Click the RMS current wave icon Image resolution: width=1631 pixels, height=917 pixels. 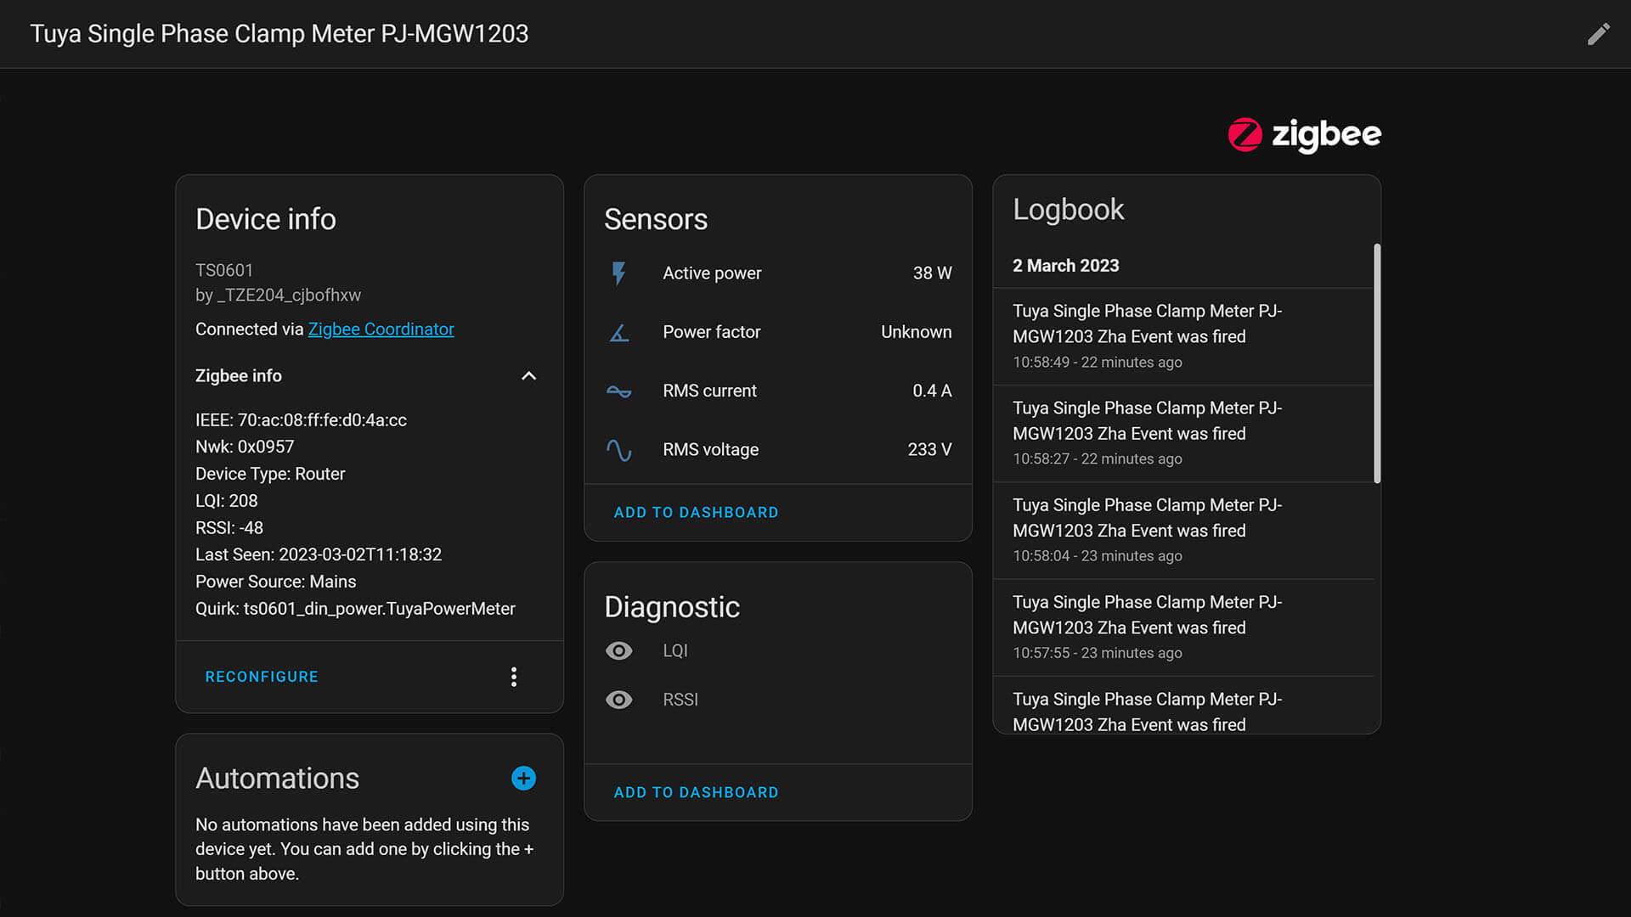(619, 391)
